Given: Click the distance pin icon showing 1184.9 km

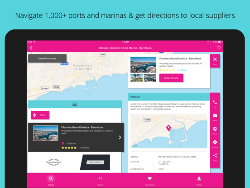Looking at the screenshot, I should (x=63, y=143).
